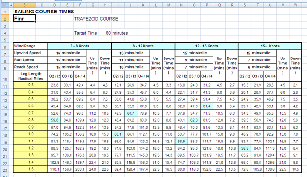
Task: Click the Reach Speed row label
Action: point(31,67)
